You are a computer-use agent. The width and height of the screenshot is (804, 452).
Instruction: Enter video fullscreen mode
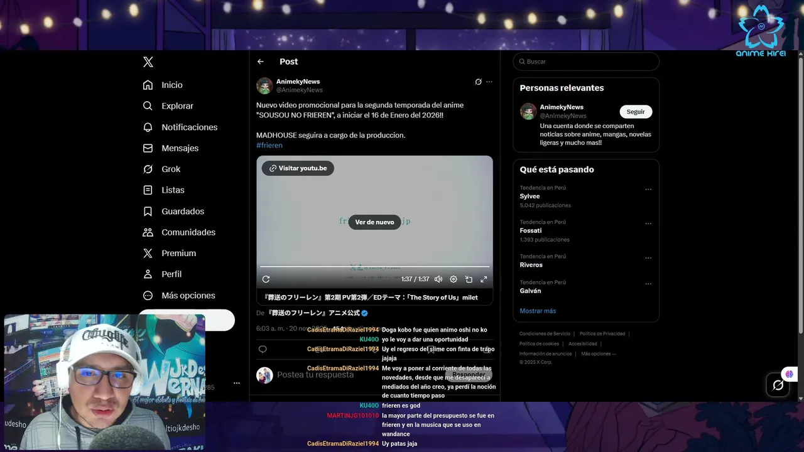point(484,279)
